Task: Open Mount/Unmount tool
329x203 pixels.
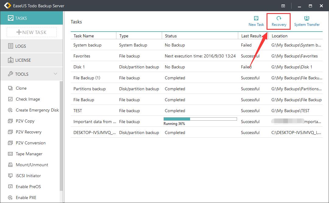Action: (x=32, y=165)
